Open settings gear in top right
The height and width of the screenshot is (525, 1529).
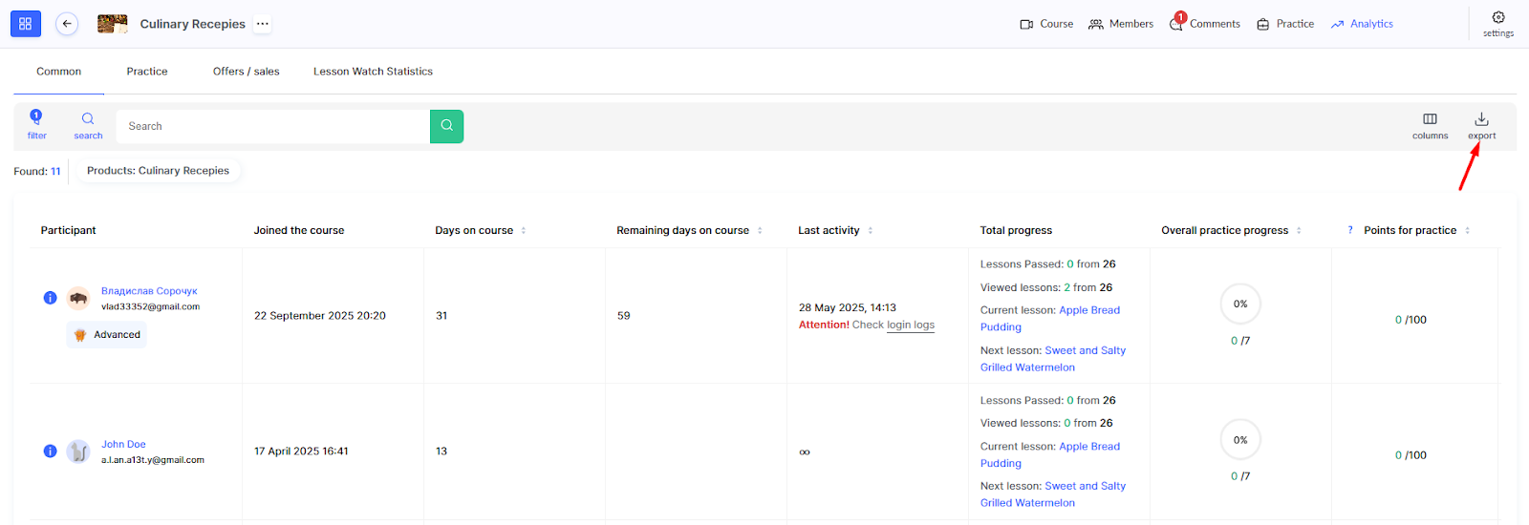[1497, 23]
